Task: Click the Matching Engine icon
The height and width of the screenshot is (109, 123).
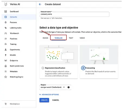Action: 6,77
